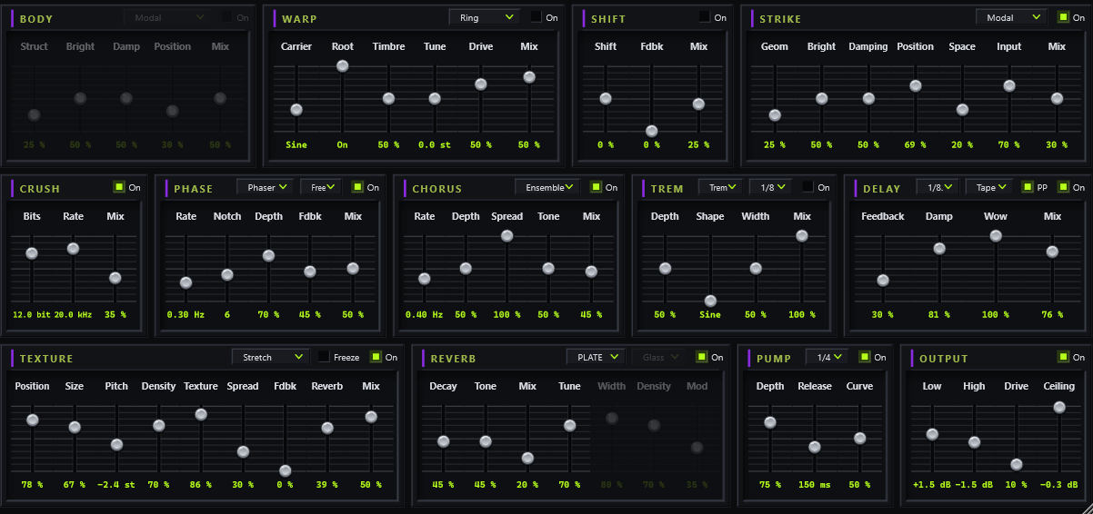The width and height of the screenshot is (1093, 514).
Task: Click the Phase Depth slider knob
Action: [269, 256]
